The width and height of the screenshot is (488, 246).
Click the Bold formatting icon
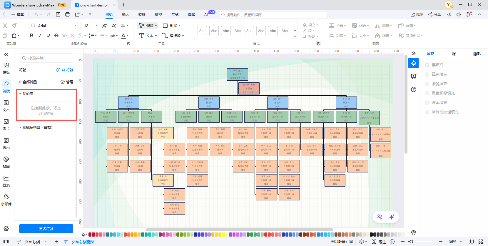tap(31, 36)
